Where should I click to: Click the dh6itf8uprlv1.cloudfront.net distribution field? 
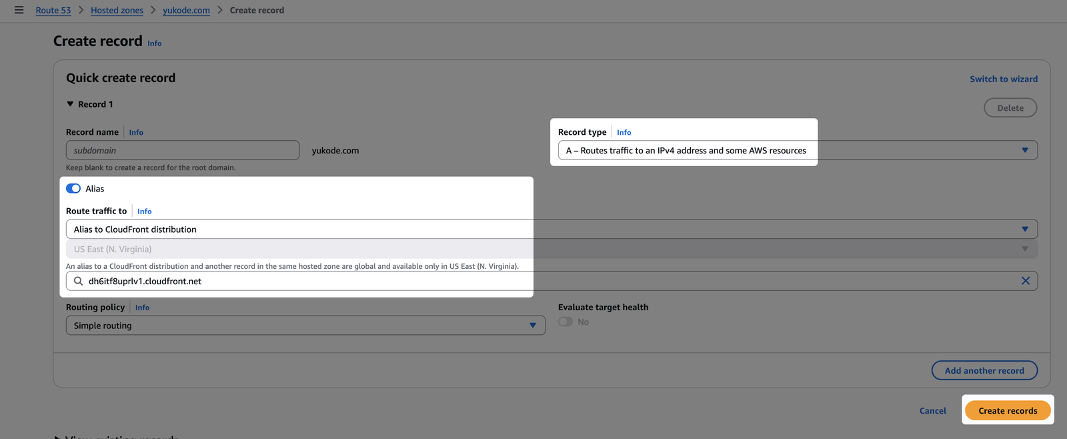point(552,281)
